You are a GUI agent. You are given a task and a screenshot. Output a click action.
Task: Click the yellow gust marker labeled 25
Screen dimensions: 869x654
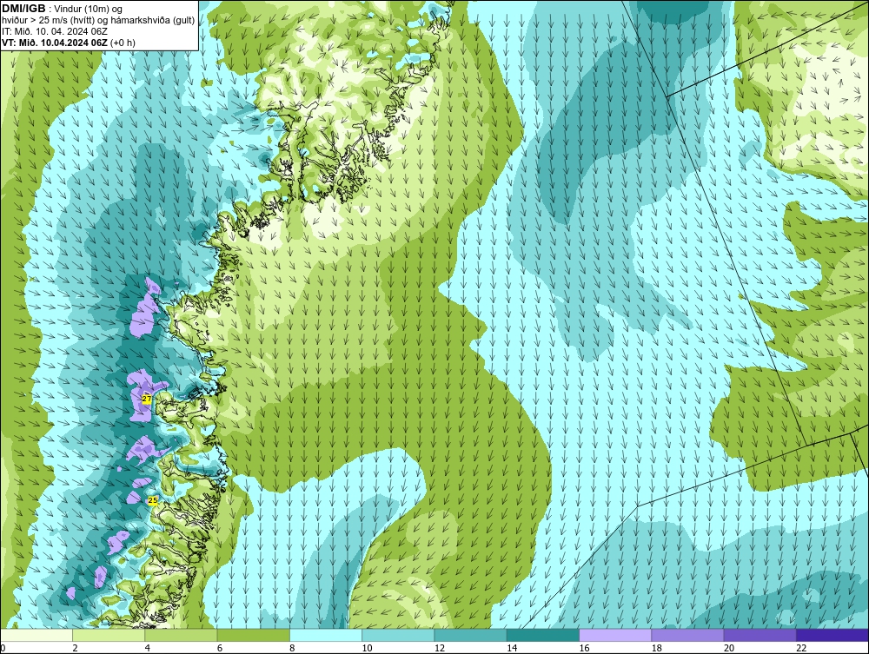(x=153, y=500)
